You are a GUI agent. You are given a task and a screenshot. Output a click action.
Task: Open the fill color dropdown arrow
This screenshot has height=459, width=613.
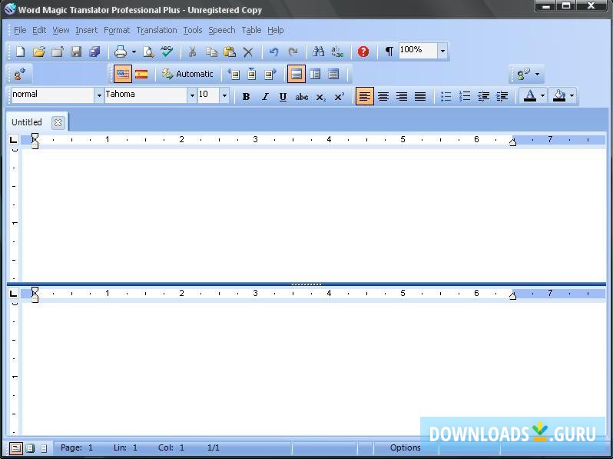(x=572, y=96)
